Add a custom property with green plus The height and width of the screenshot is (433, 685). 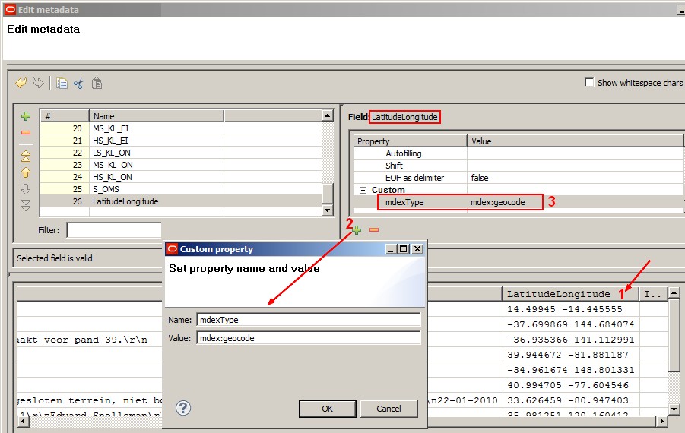coord(356,229)
